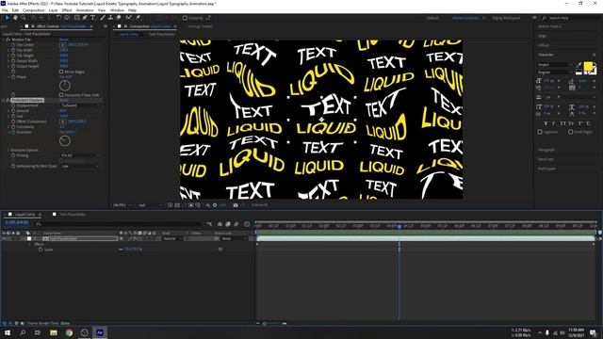The height and width of the screenshot is (339, 603).
Task: Select the Hand tool
Action: pyautogui.click(x=15, y=18)
